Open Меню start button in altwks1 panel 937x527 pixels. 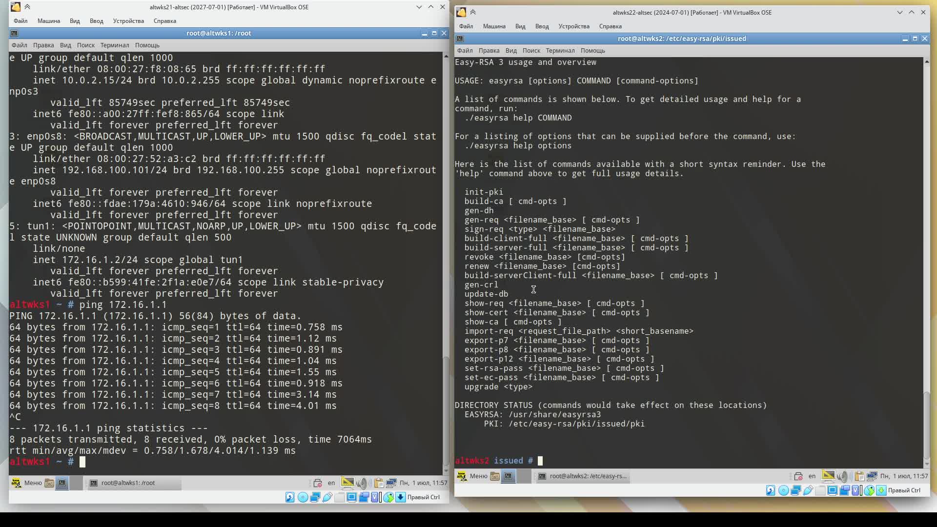[x=27, y=483]
